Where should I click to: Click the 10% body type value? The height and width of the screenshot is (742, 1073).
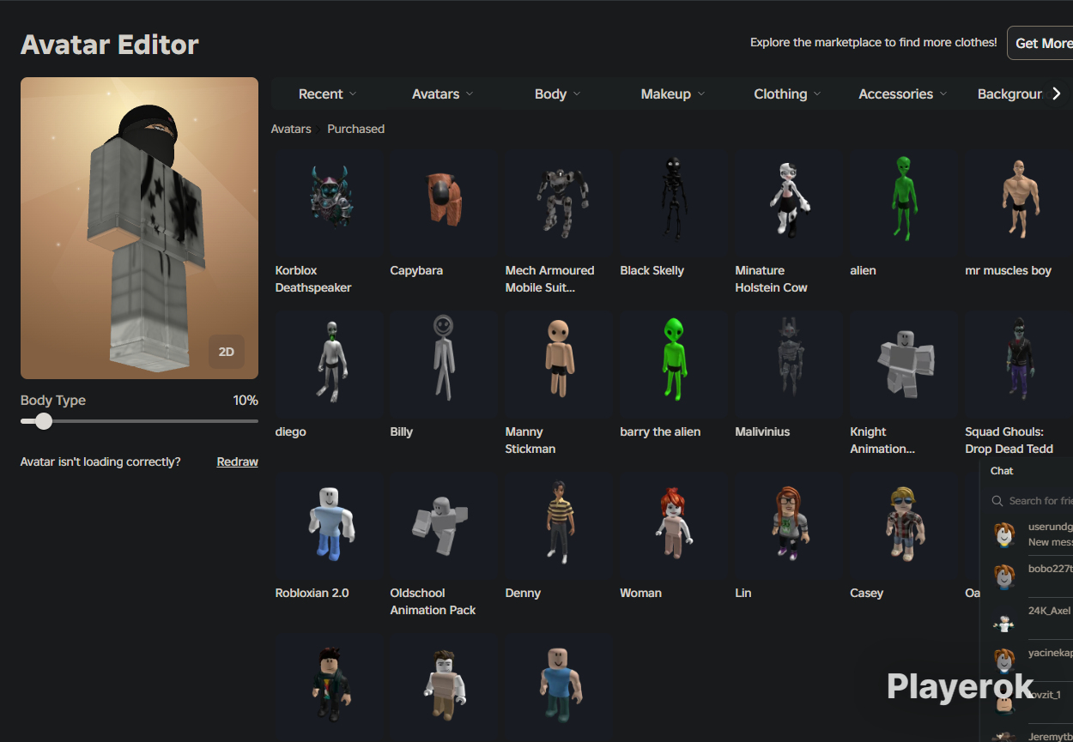click(246, 401)
